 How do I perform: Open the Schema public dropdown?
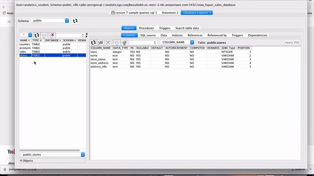pyautogui.click(x=50, y=21)
